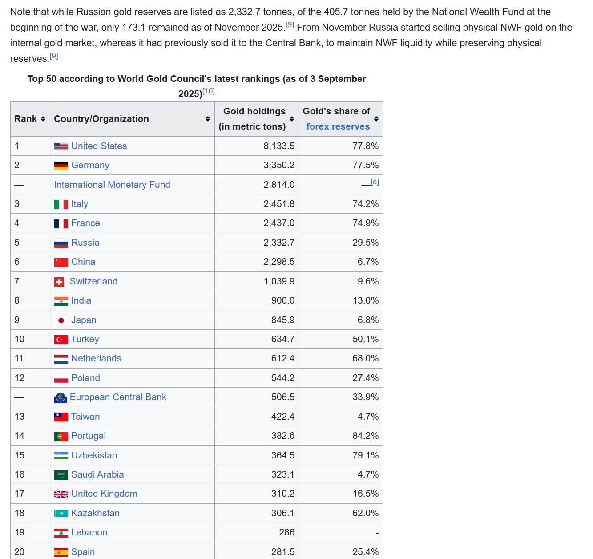The height and width of the screenshot is (559, 593).
Task: Click Germany's 77.5% share value
Action: tap(366, 165)
